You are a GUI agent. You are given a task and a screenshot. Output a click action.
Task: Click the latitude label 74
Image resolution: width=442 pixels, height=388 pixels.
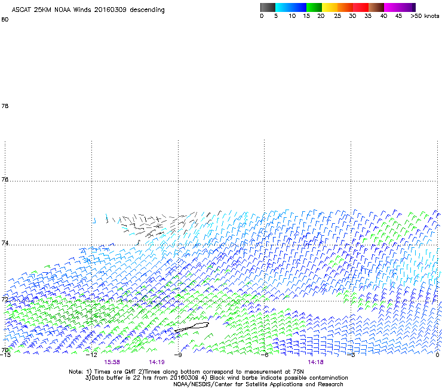click(x=5, y=243)
